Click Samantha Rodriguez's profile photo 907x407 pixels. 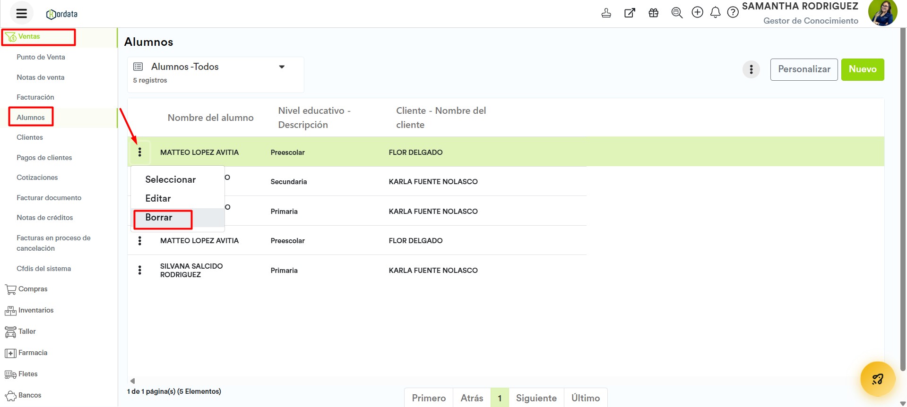(x=882, y=13)
